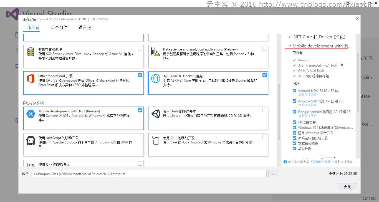Click the chart-and-flask Data science workload icon

(155, 52)
